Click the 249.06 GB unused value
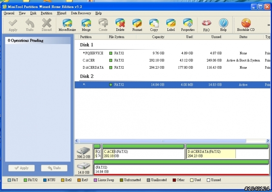Image resolution: width=272 pixels, height=192 pixels. tap(214, 60)
